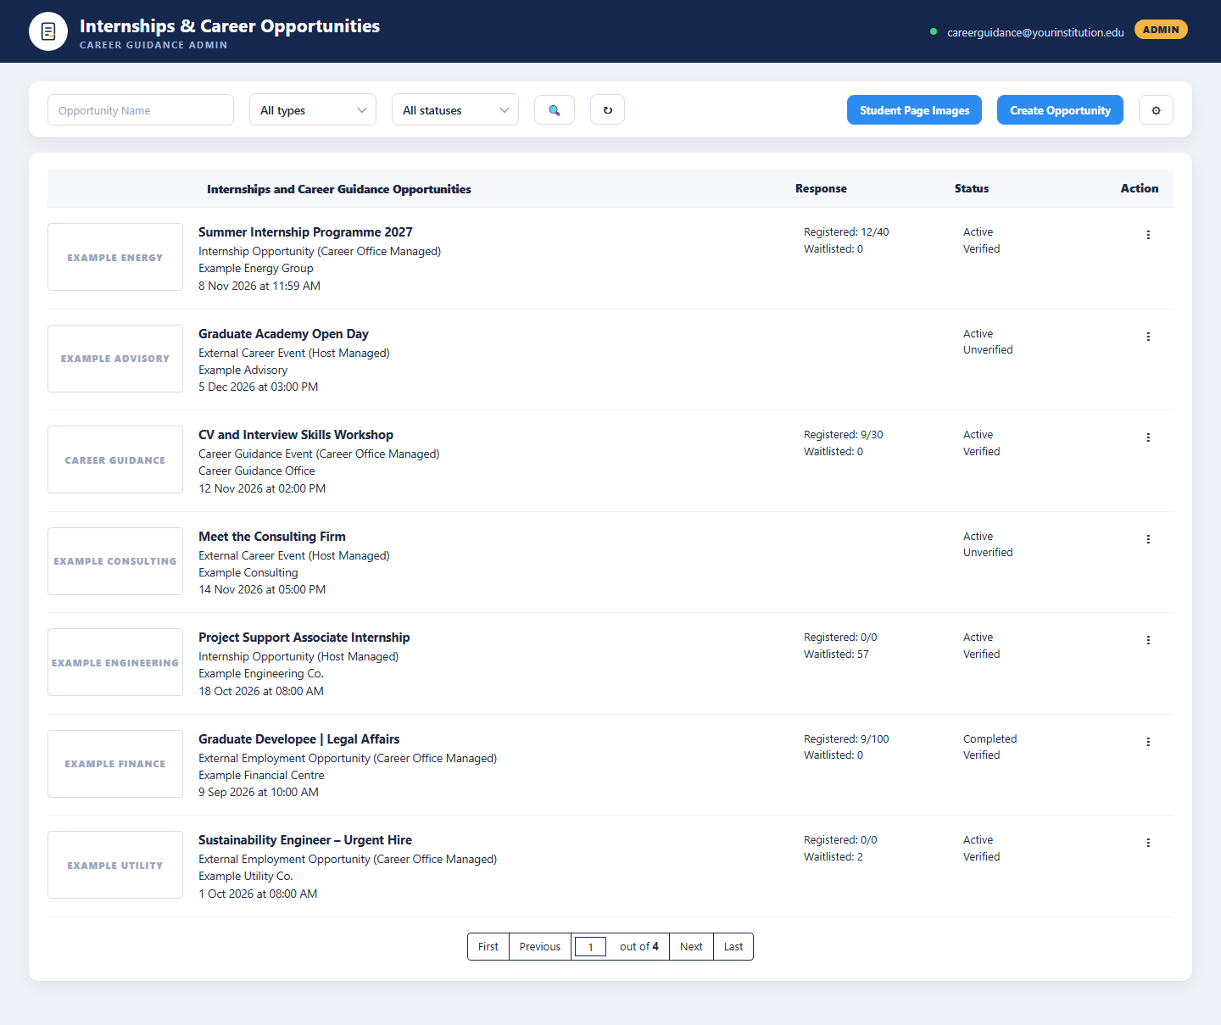
Task: Click 'Unverified' status for Graduate Academy Open Day
Action: click(x=988, y=350)
